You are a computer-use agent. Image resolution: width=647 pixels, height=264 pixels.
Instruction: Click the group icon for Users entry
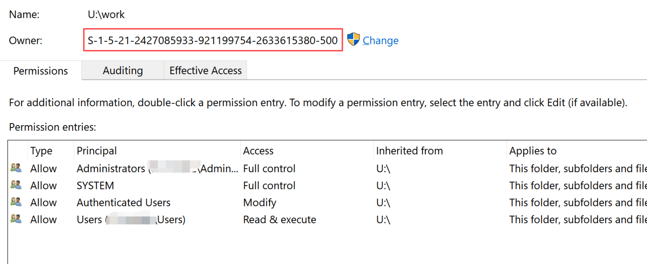[x=16, y=219]
